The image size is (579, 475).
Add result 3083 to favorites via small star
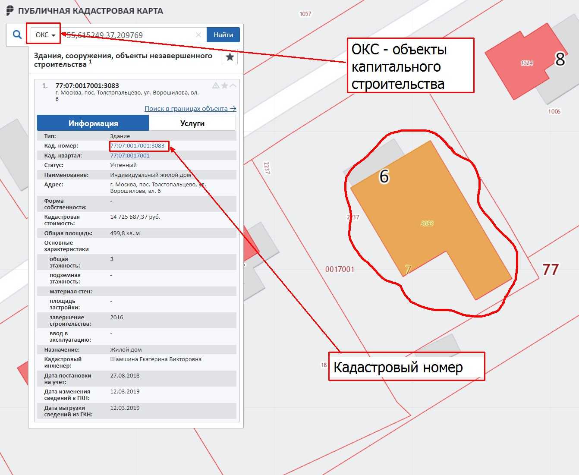[x=224, y=85]
